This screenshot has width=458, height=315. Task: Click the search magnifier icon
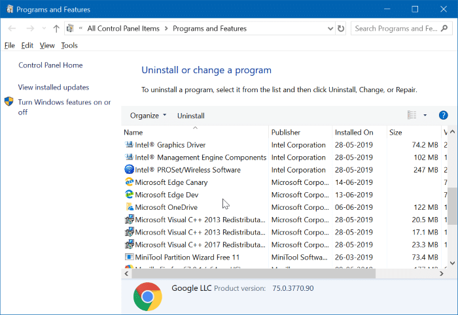pyautogui.click(x=444, y=28)
